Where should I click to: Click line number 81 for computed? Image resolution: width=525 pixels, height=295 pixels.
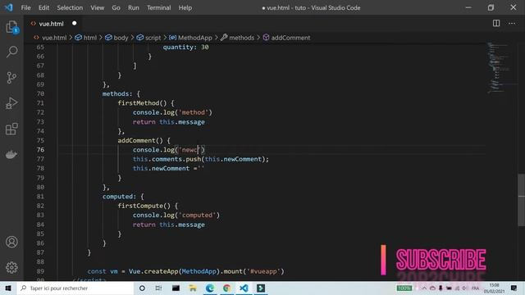(x=40, y=197)
